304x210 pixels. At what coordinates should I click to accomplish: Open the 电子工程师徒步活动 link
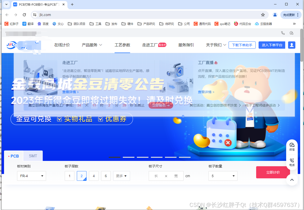tap(262, 105)
